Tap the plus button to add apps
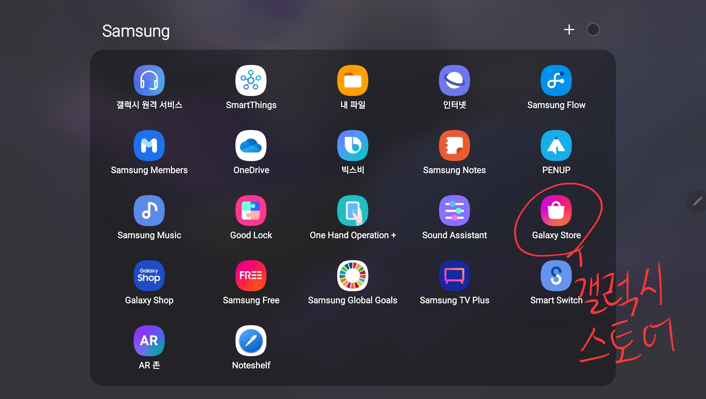 [x=569, y=30]
